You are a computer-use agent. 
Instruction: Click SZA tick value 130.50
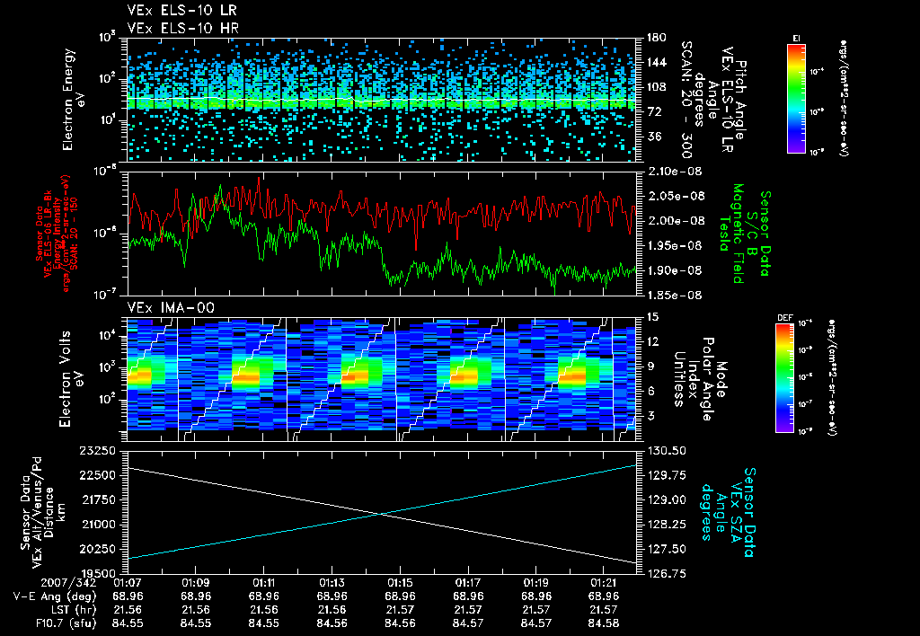667,451
